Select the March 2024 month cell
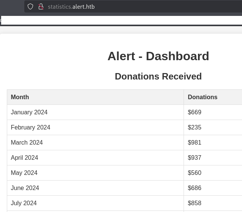The height and width of the screenshot is (212, 242). (x=27, y=142)
